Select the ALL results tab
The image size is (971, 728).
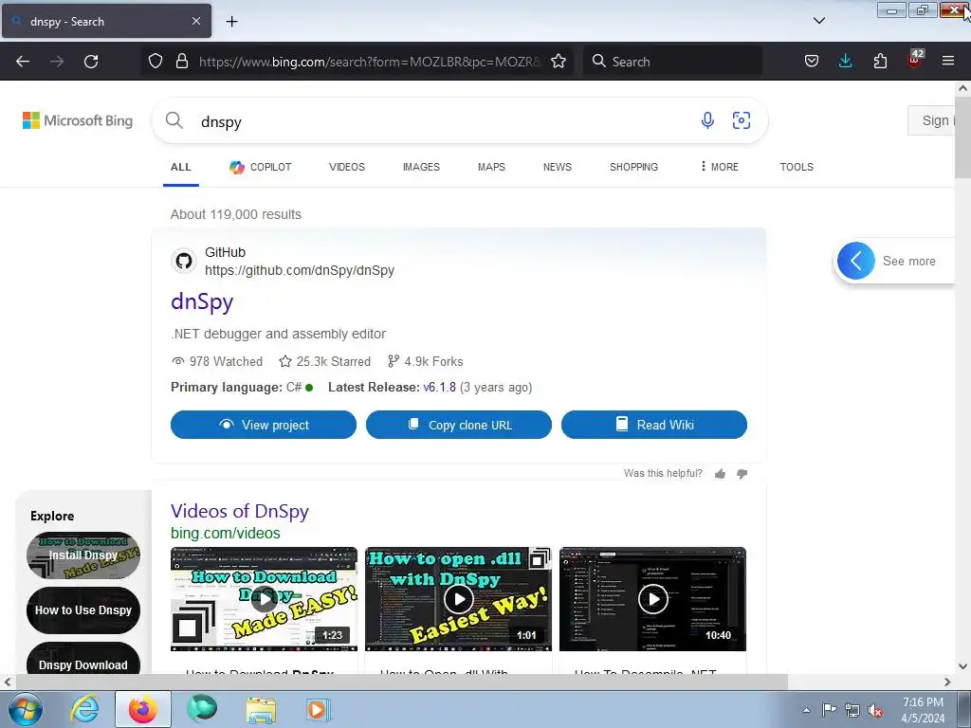tap(181, 167)
